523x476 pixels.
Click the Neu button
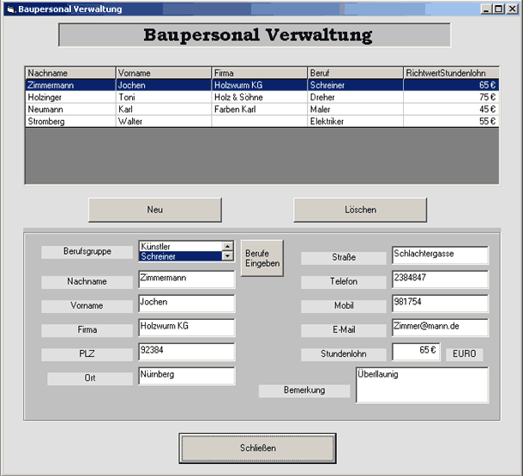[155, 210]
